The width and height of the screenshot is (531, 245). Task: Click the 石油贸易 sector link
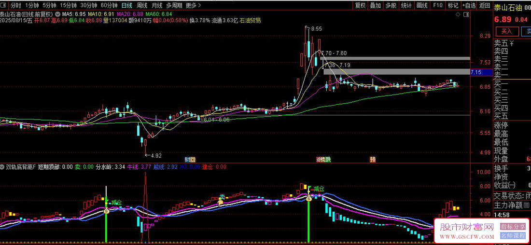[250, 21]
